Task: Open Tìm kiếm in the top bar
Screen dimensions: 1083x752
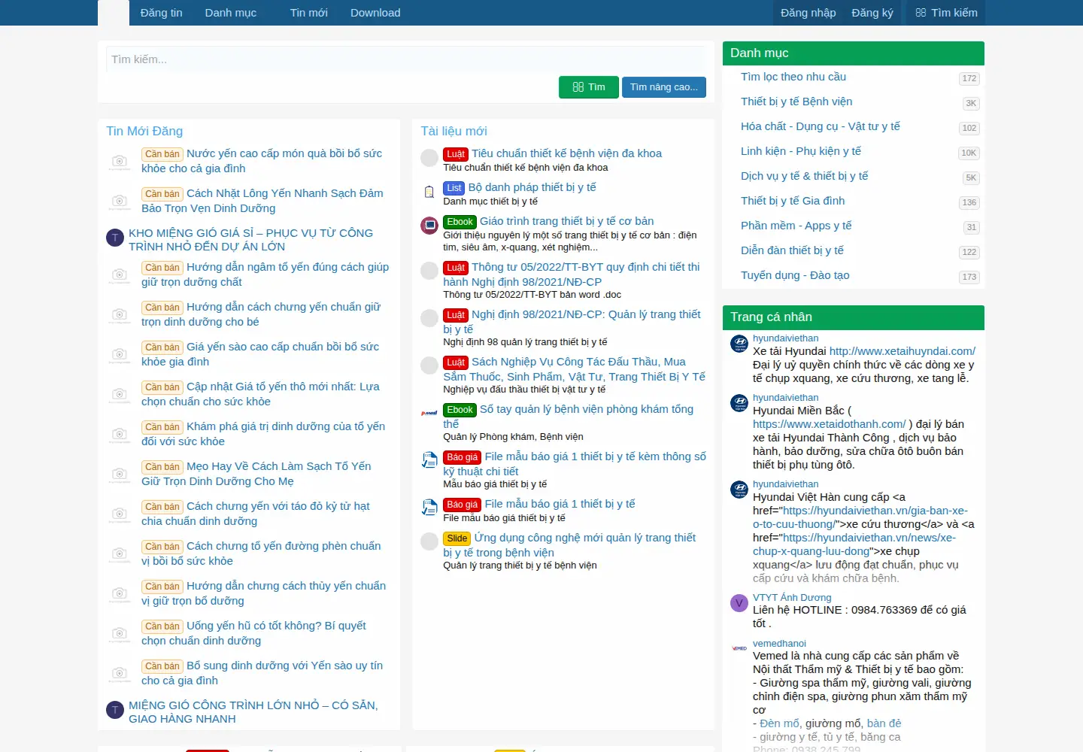Action: [x=946, y=13]
